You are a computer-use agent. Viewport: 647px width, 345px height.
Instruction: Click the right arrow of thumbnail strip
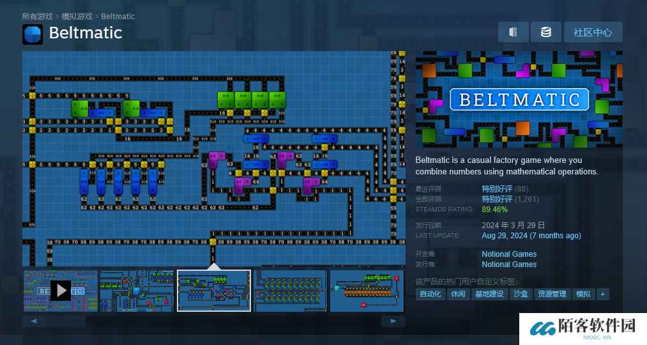click(x=393, y=321)
